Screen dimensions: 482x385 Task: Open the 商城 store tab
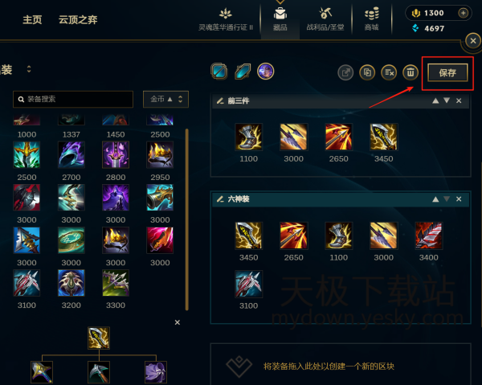tap(372, 19)
